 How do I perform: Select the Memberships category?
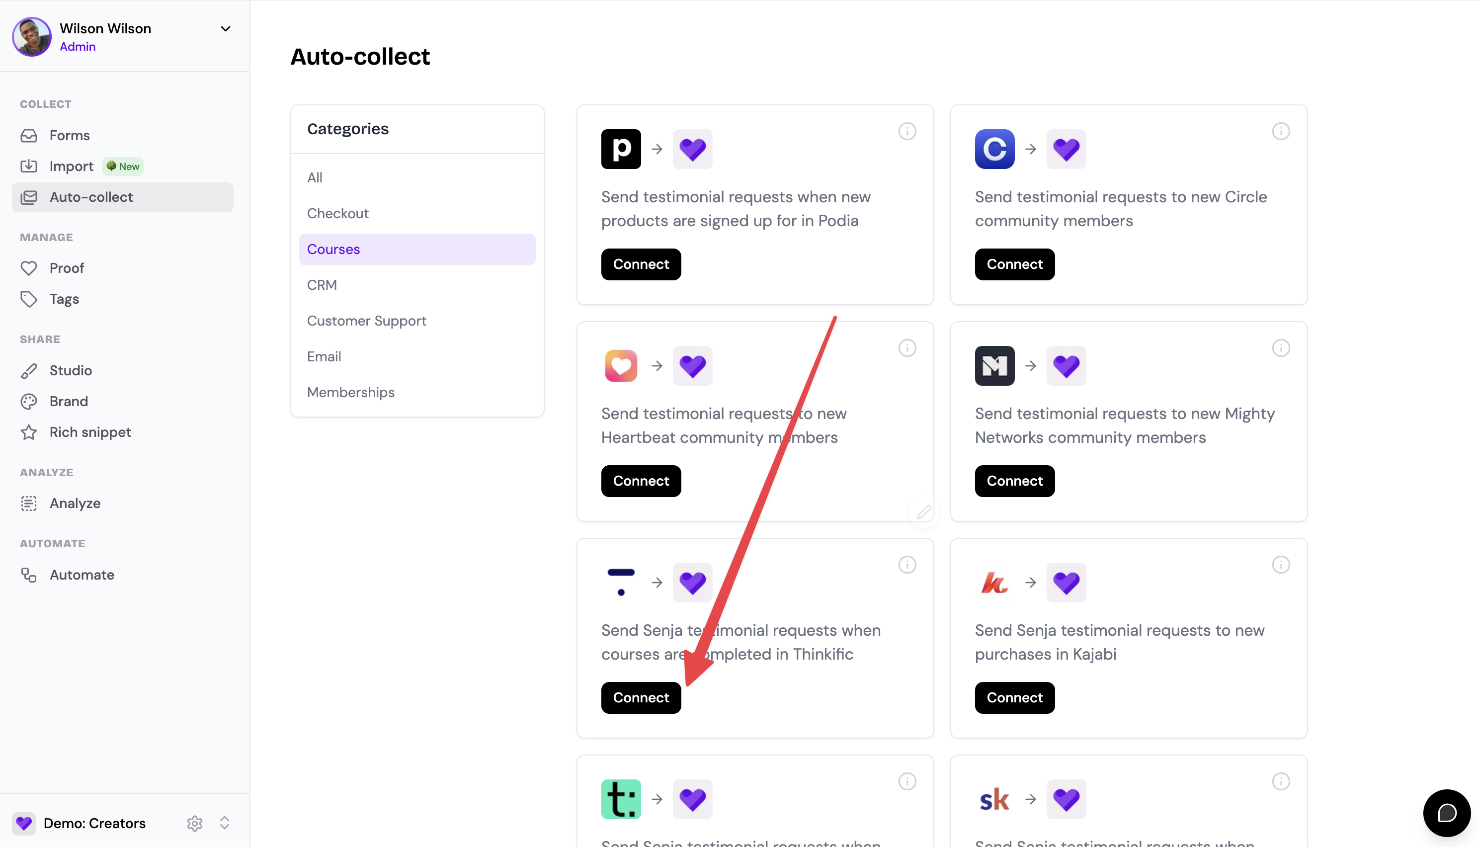[417, 392]
